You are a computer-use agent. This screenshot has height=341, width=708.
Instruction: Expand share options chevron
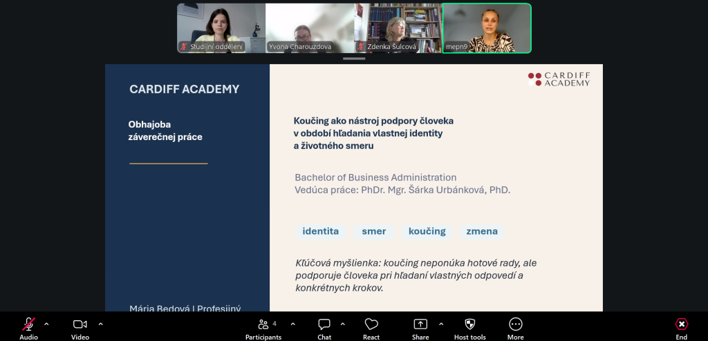point(440,324)
